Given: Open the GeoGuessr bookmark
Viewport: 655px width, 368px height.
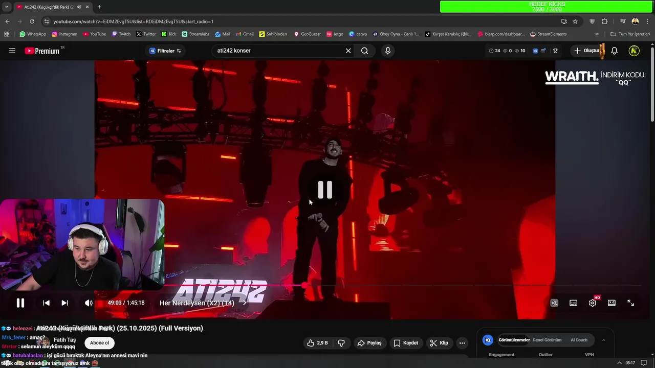Looking at the screenshot, I should pyautogui.click(x=307, y=34).
